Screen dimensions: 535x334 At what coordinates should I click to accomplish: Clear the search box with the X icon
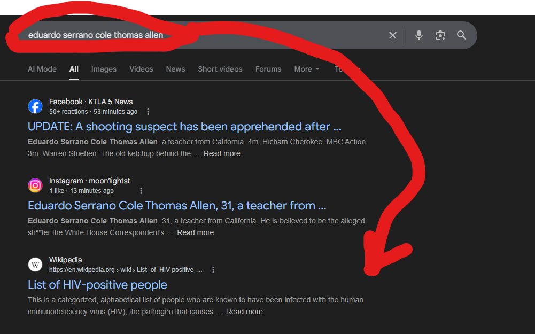pyautogui.click(x=393, y=35)
